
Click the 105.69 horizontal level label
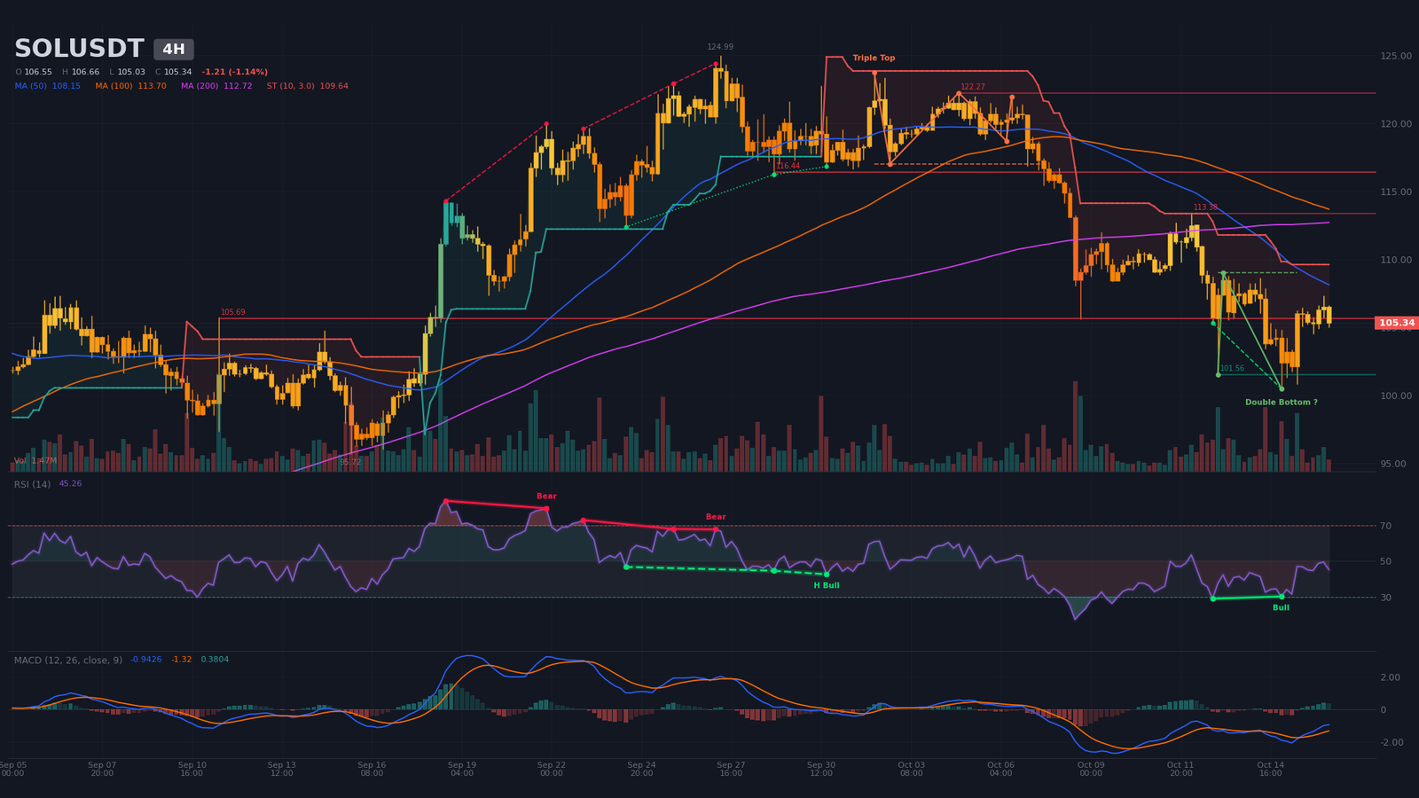233,312
